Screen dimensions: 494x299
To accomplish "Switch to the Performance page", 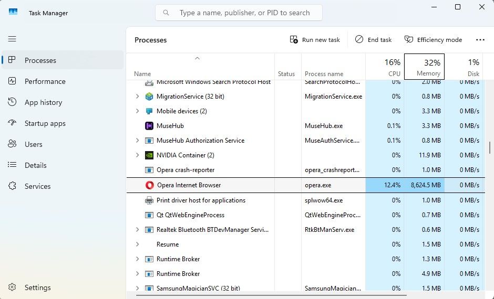I will tap(63, 81).
